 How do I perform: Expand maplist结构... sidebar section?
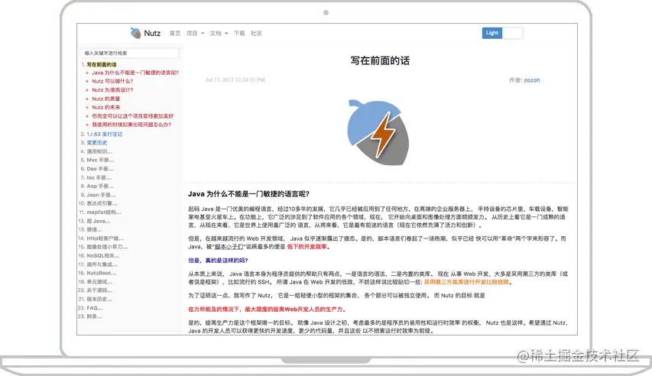click(x=104, y=212)
